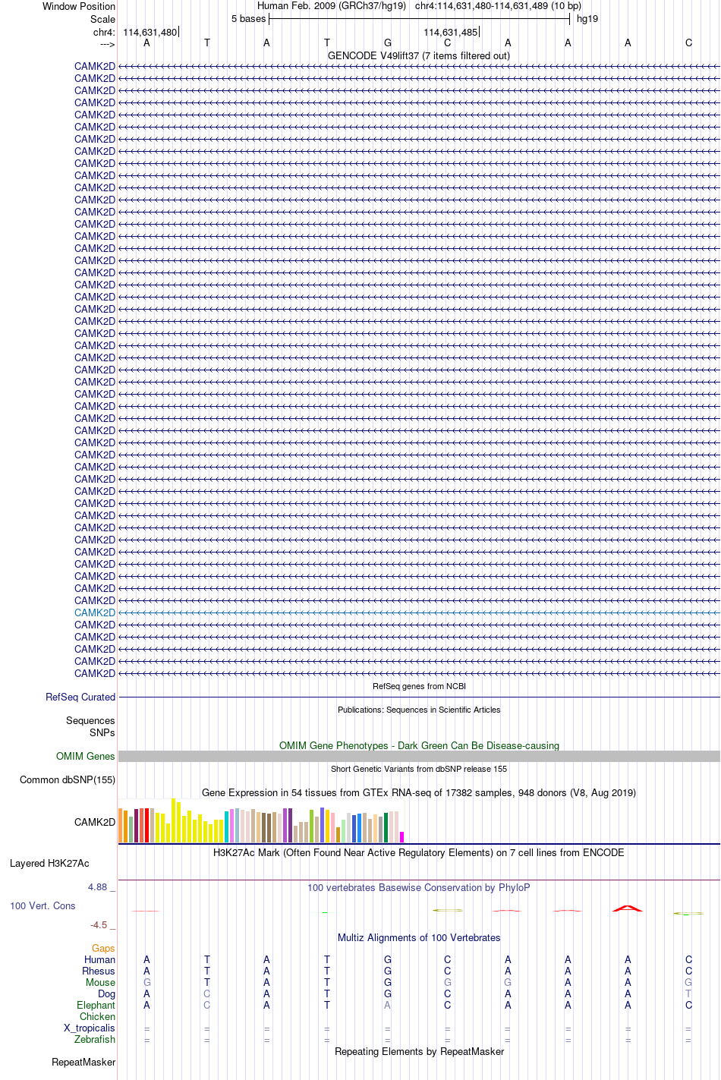Screen dimensions: 721x1080
Task: Click the tall red PhyloP conservation peak
Action: pyautogui.click(x=628, y=908)
